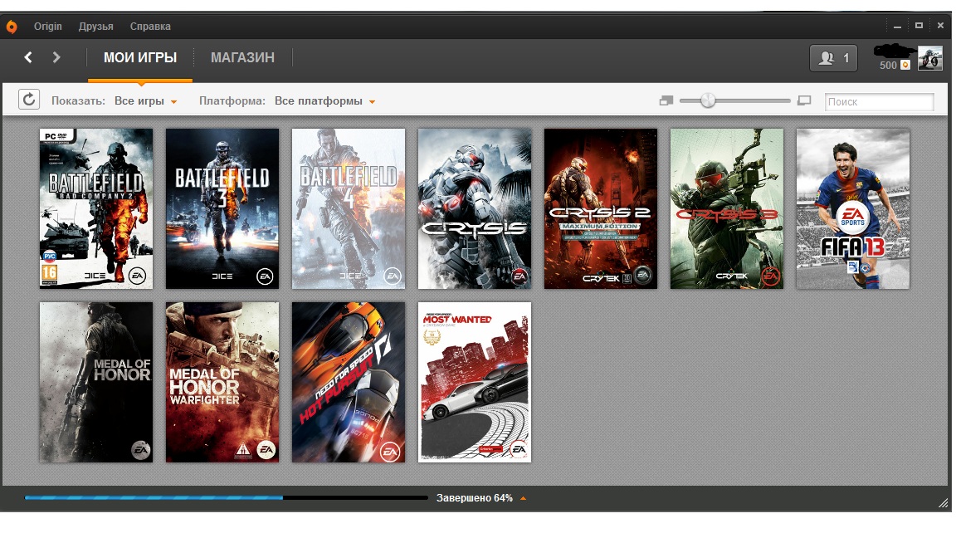Expand the download progress details arrow

point(523,498)
